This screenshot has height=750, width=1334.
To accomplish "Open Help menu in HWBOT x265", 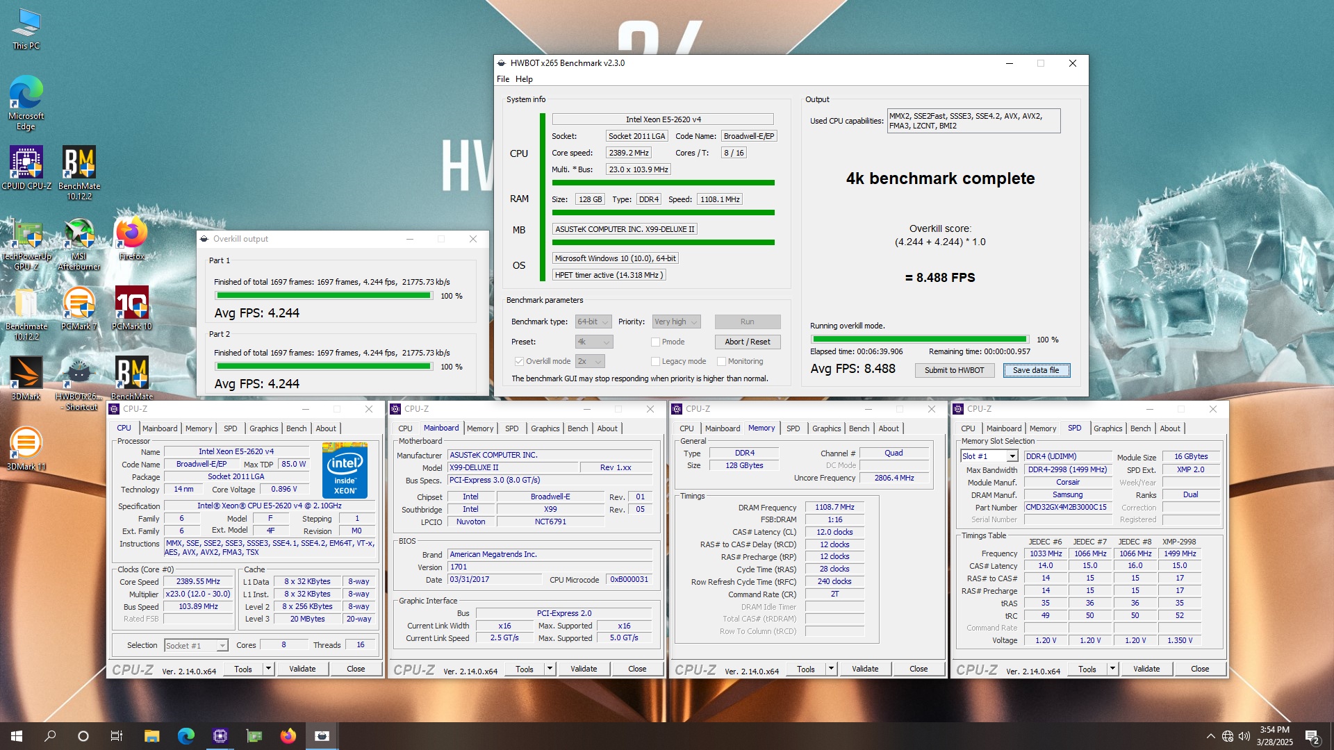I will point(524,79).
